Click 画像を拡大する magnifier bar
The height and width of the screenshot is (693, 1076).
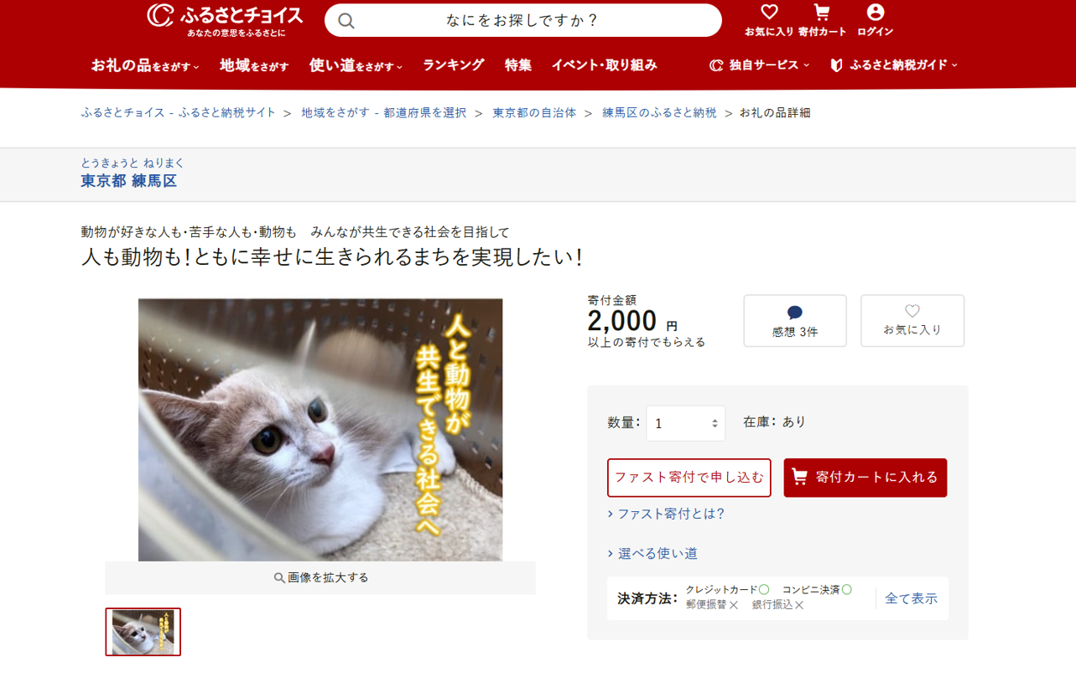(320, 577)
